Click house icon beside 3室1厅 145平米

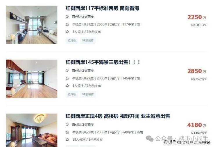click(67, 78)
